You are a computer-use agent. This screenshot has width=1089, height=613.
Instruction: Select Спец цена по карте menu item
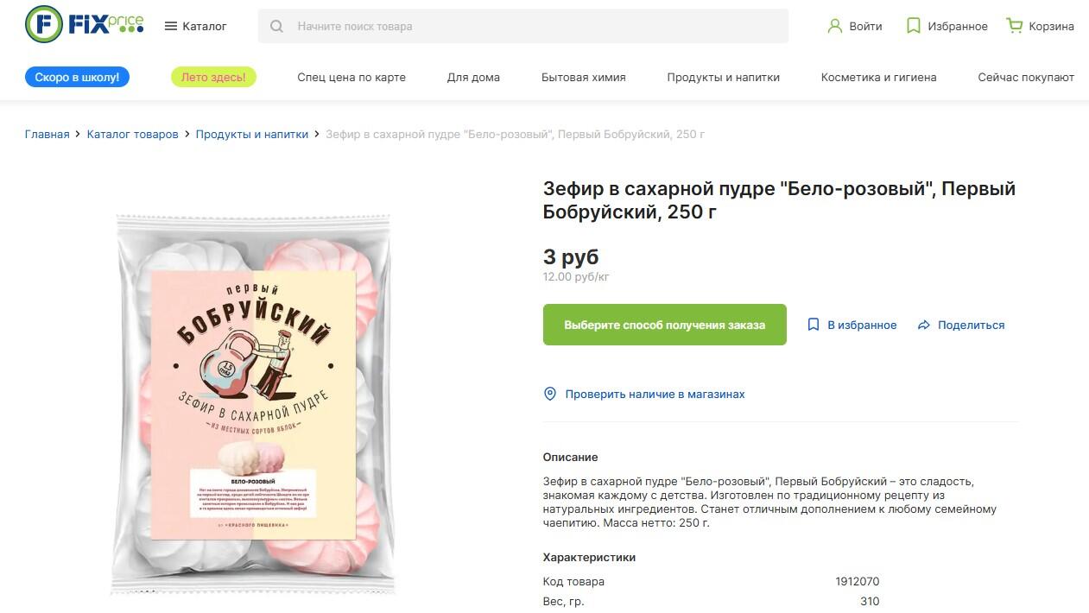click(351, 78)
